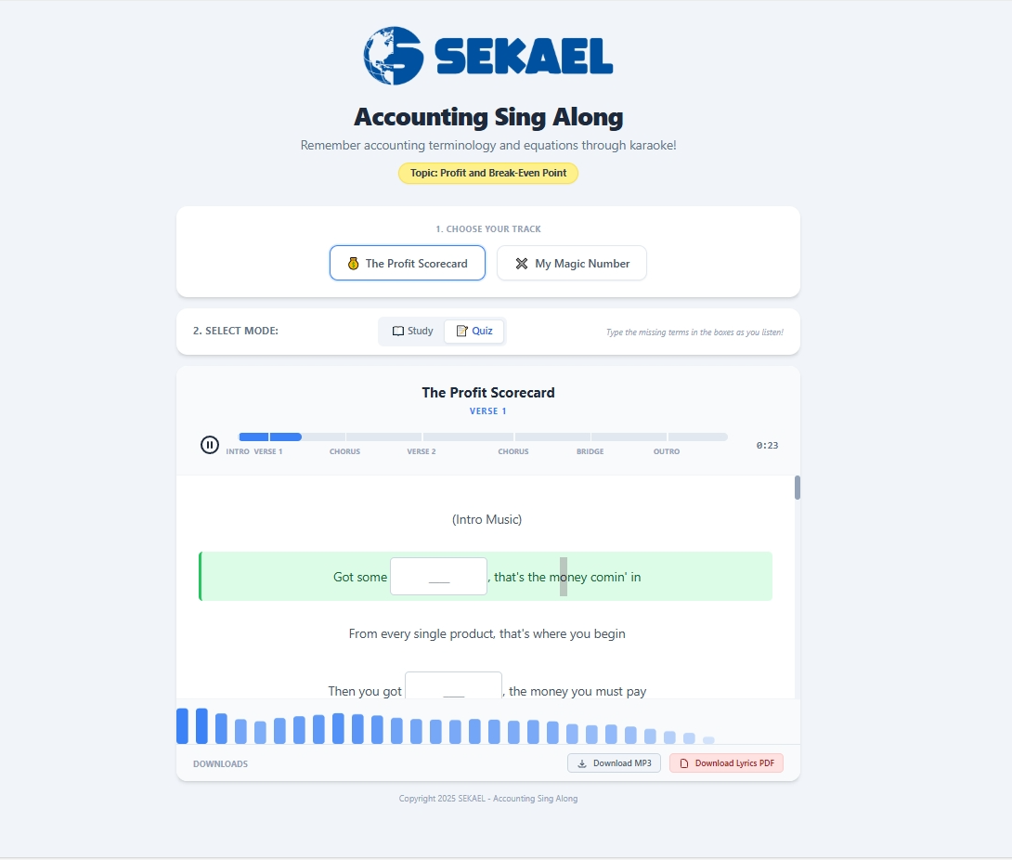This screenshot has height=860, width=1012.
Task: Jump to Bridge section on timeline
Action: (628, 437)
